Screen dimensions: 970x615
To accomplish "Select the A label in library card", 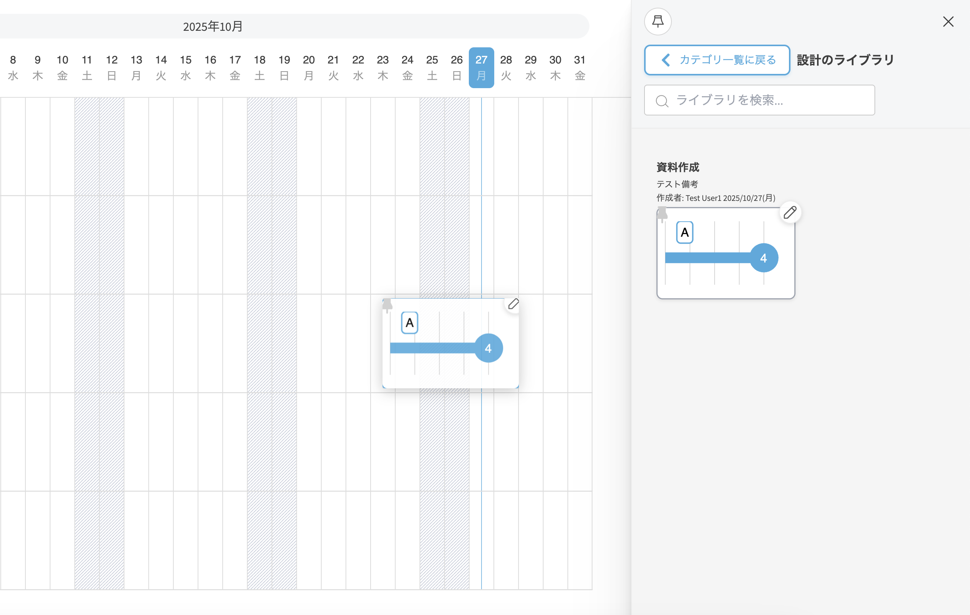I will (x=685, y=232).
